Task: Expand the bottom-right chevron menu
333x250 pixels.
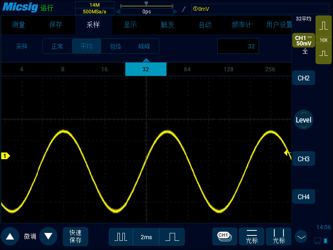Action: click(x=301, y=237)
